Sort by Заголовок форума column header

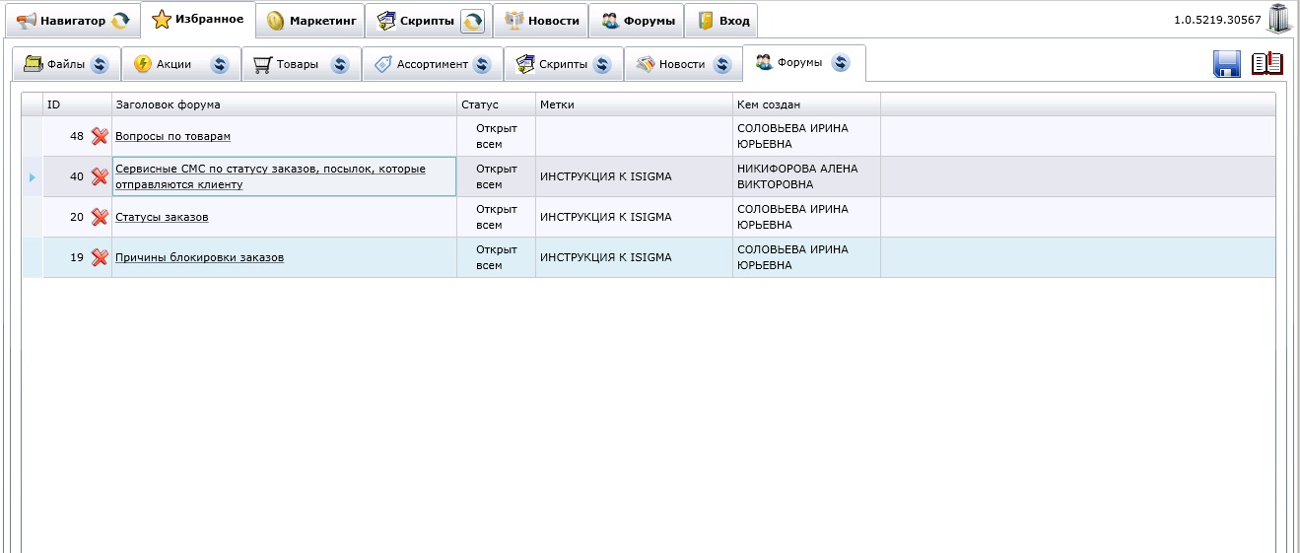pos(284,104)
